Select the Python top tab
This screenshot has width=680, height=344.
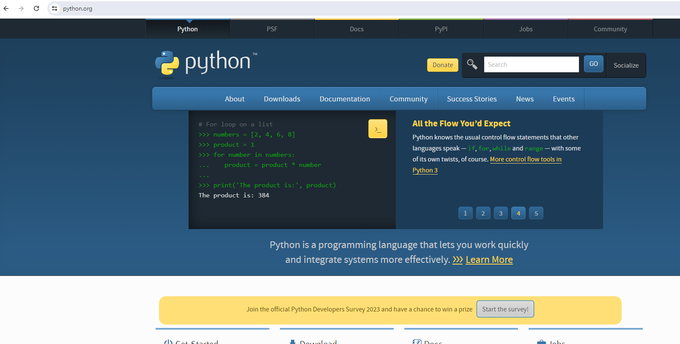click(188, 29)
